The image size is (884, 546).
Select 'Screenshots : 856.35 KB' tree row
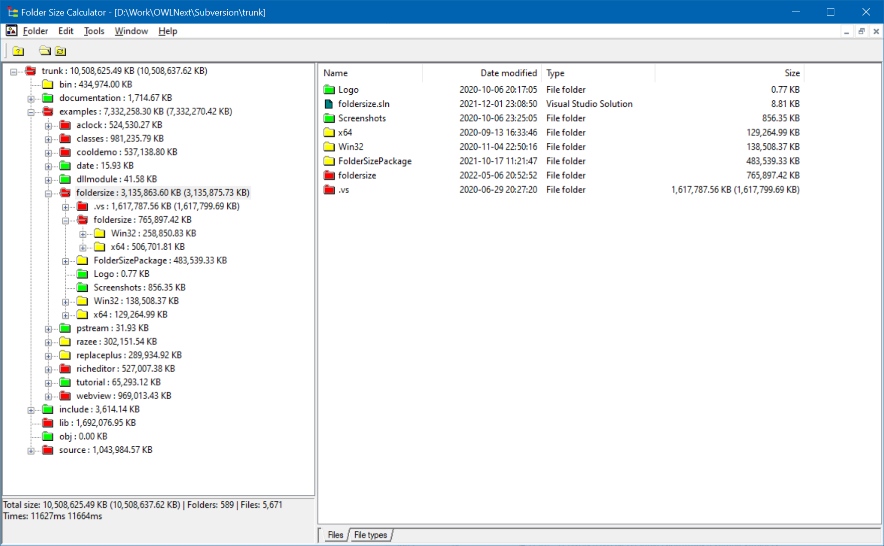point(139,287)
